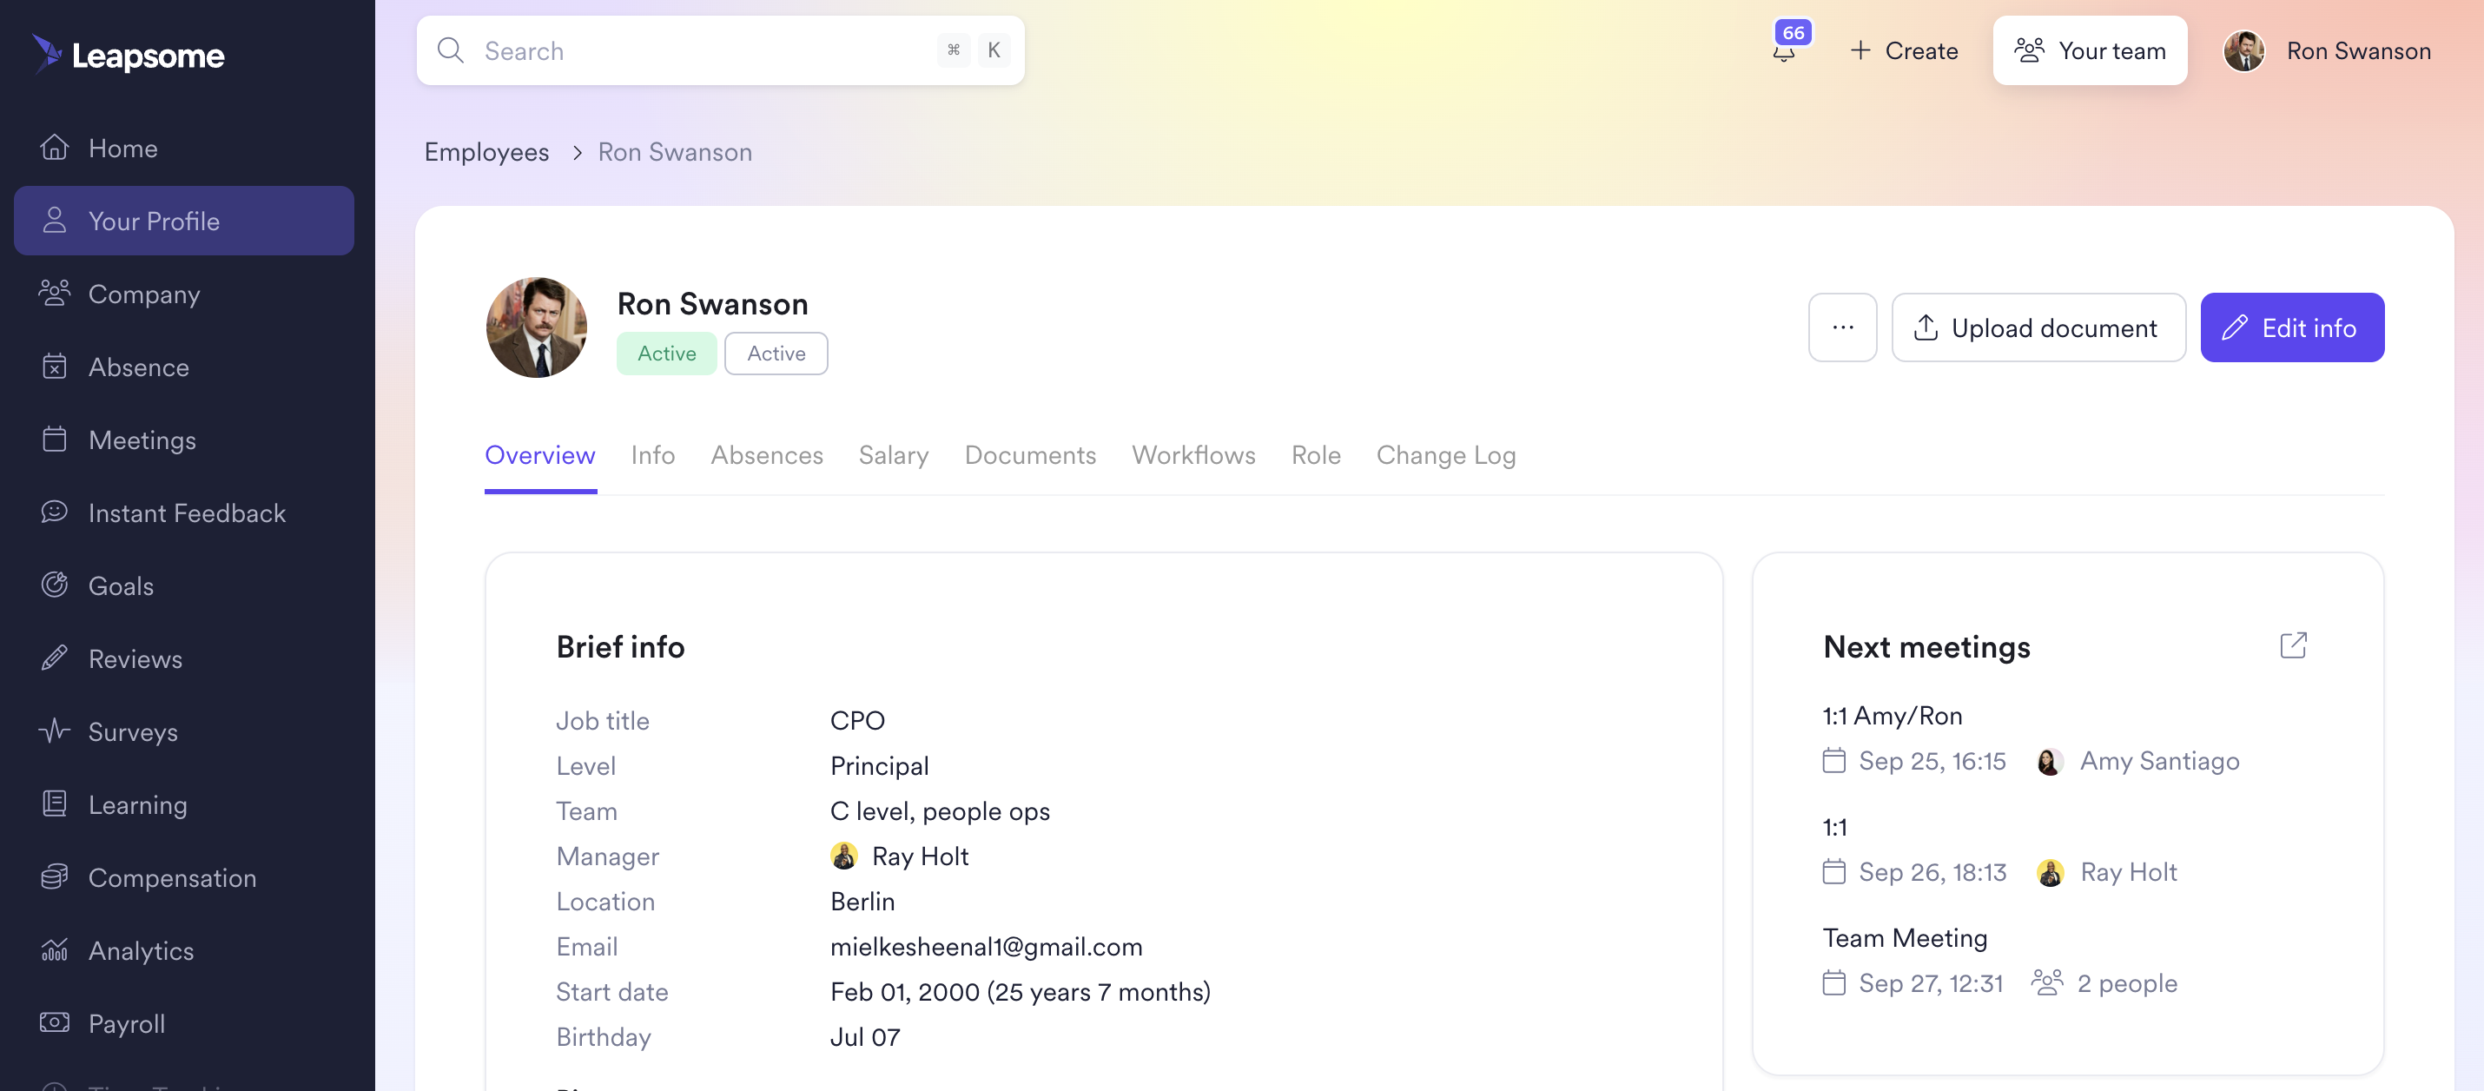Open the Change Log tab
Screen dimensions: 2484x1091
1445,454
